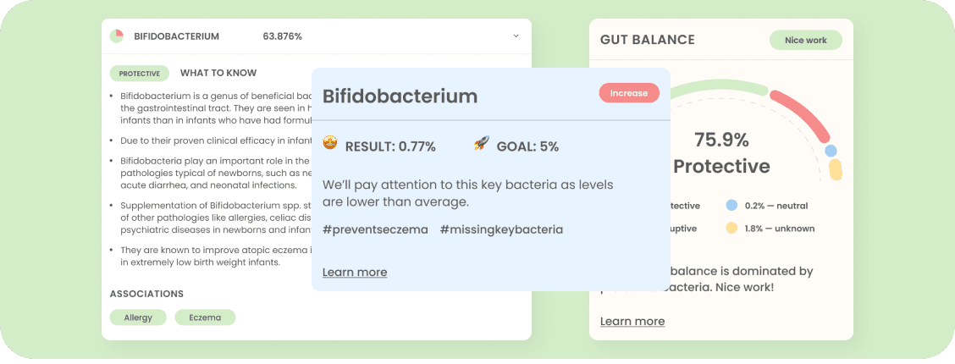Click the red segment of the gauge

pos(803,113)
